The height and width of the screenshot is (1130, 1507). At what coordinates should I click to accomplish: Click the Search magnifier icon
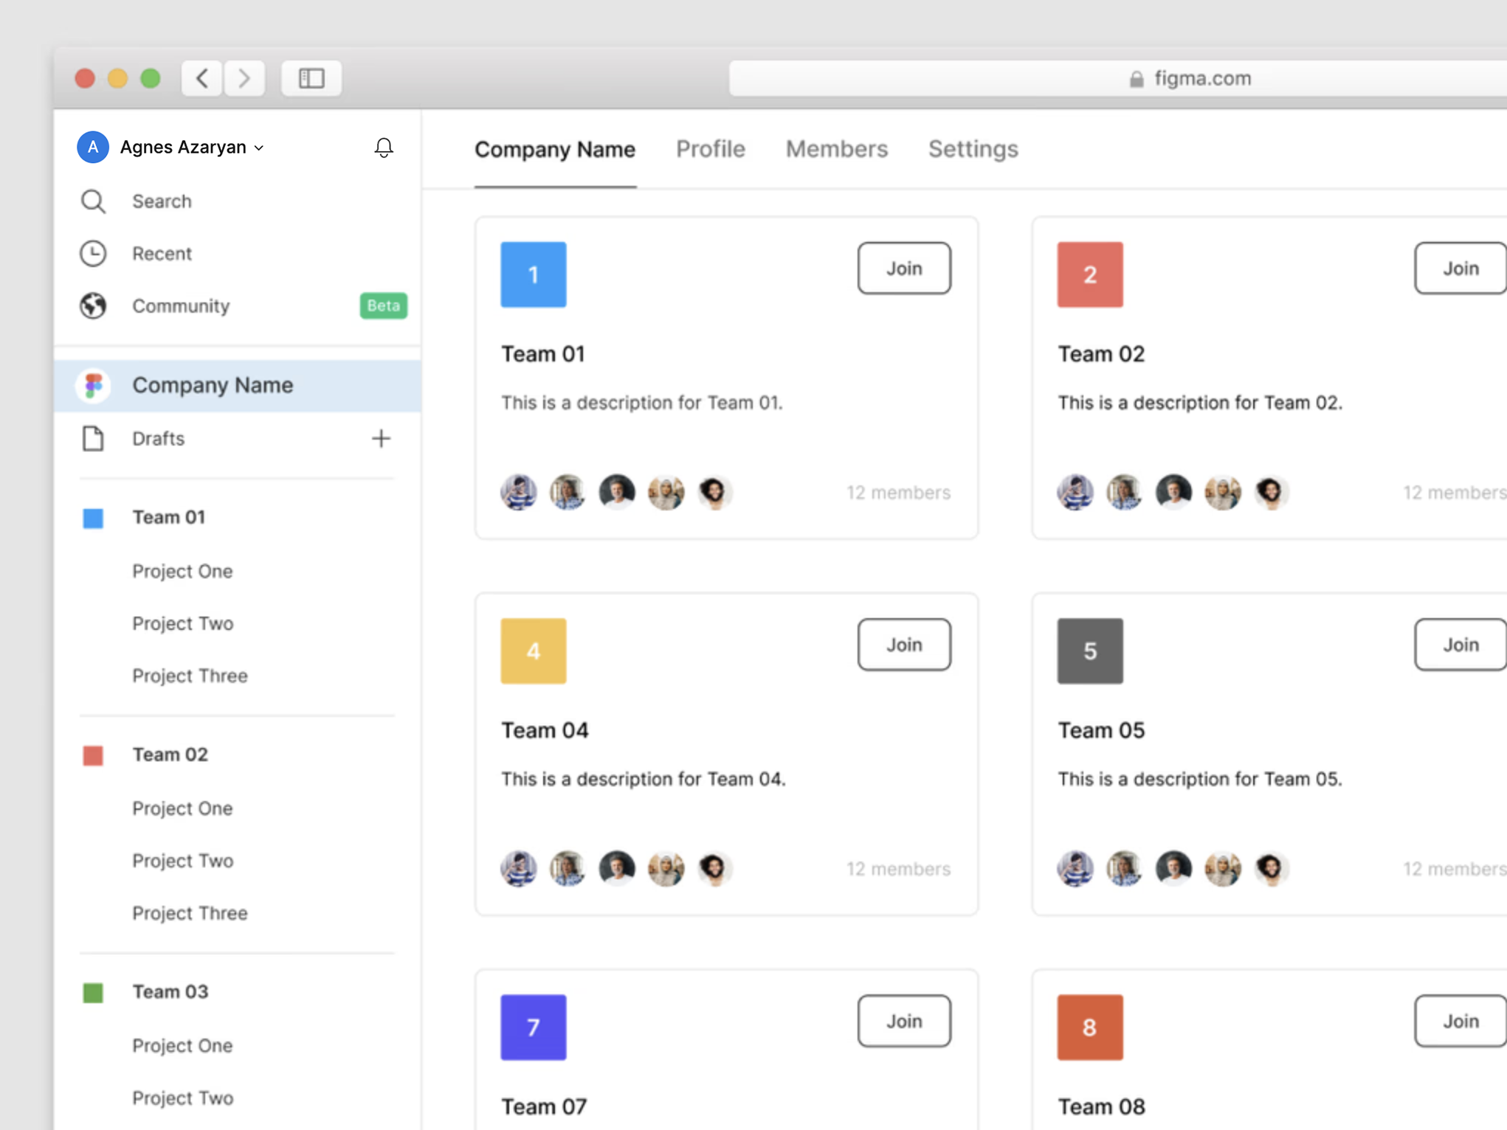(x=93, y=201)
